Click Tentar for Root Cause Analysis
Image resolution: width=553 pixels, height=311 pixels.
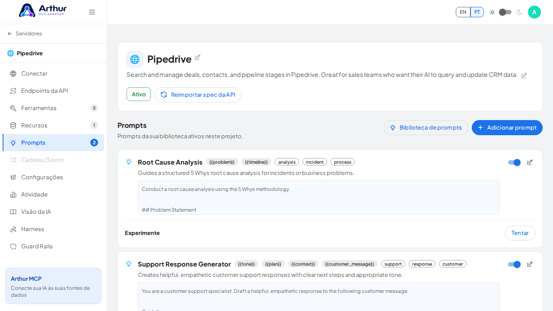[520, 233]
